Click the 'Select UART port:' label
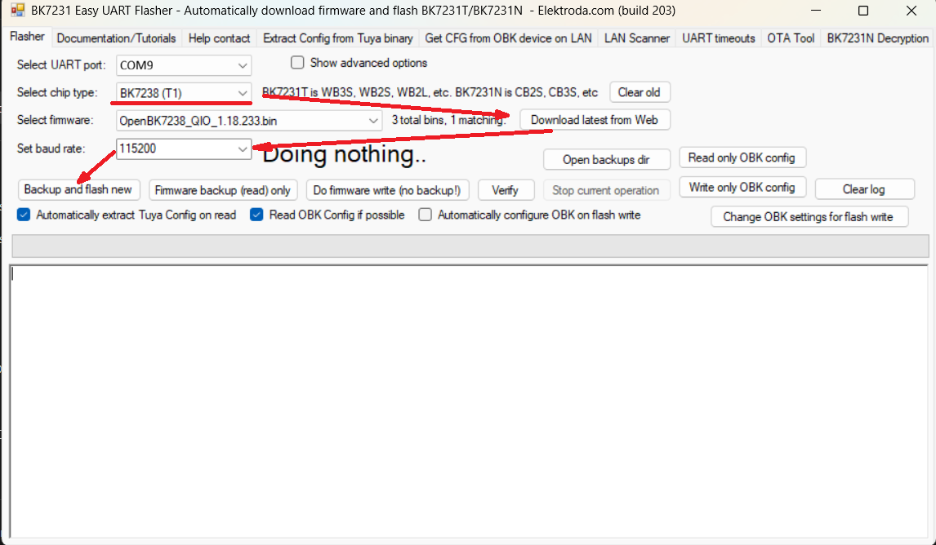The height and width of the screenshot is (545, 936). (x=61, y=65)
